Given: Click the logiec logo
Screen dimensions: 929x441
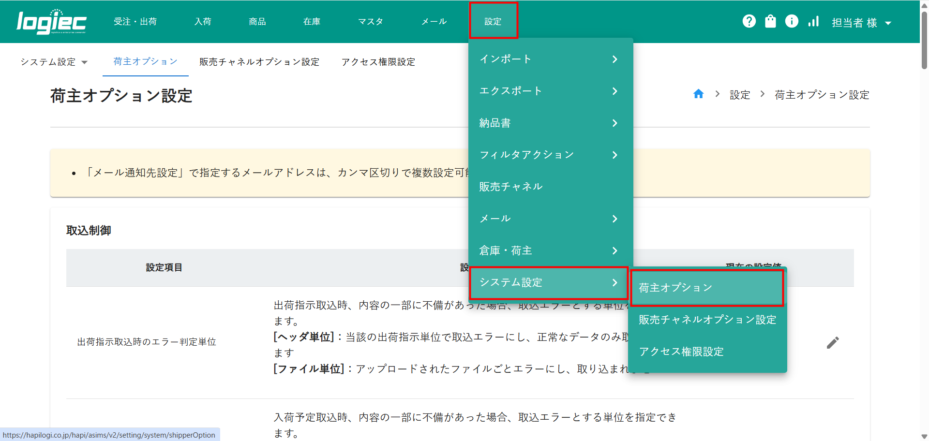Looking at the screenshot, I should pos(51,22).
